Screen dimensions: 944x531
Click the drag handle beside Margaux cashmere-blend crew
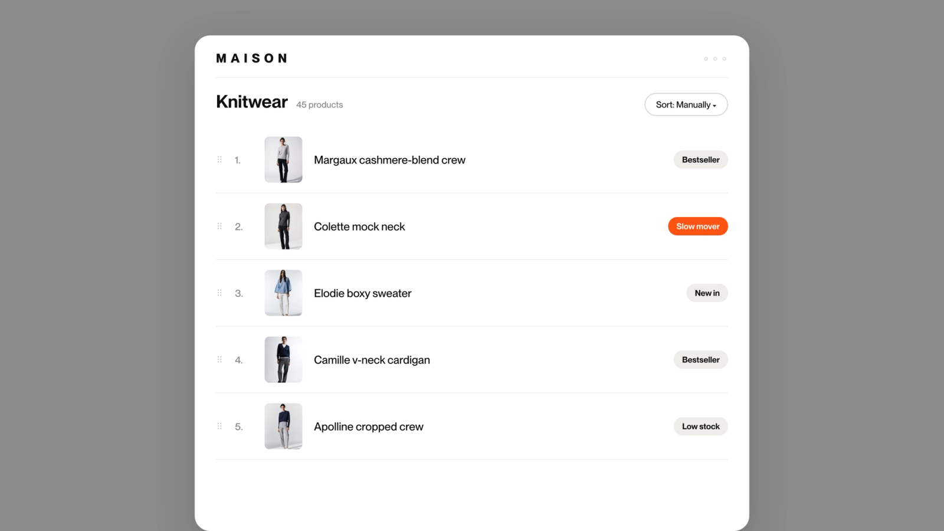(219, 159)
